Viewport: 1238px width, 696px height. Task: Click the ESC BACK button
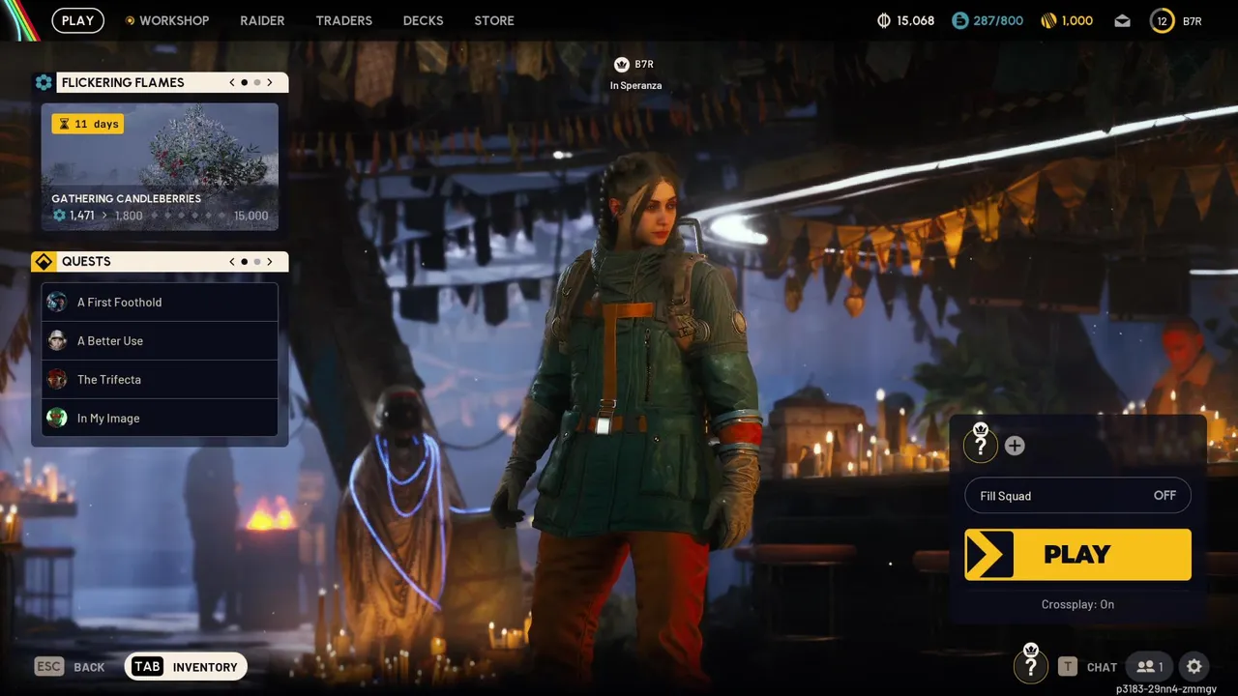click(x=70, y=667)
